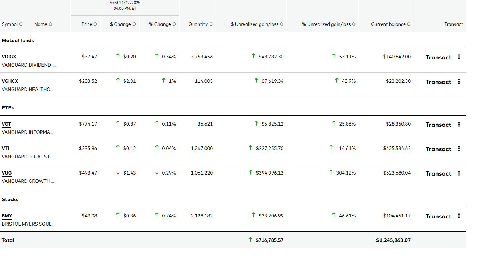The width and height of the screenshot is (489, 257).
Task: Click the Mutual funds section heading
Action: (18, 40)
